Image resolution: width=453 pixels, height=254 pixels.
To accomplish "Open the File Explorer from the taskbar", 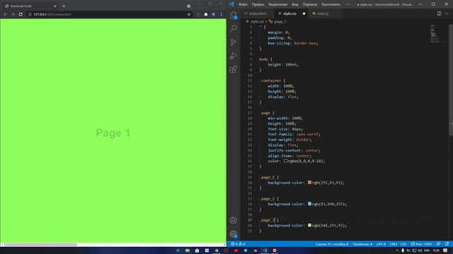I will pyautogui.click(x=188, y=250).
